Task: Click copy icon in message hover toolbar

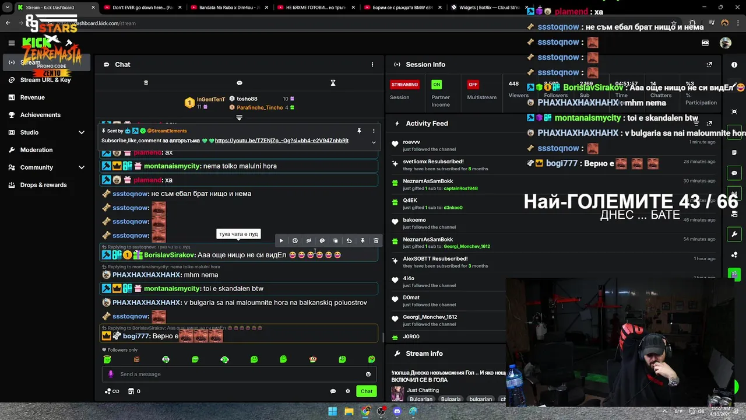Action: coord(335,240)
